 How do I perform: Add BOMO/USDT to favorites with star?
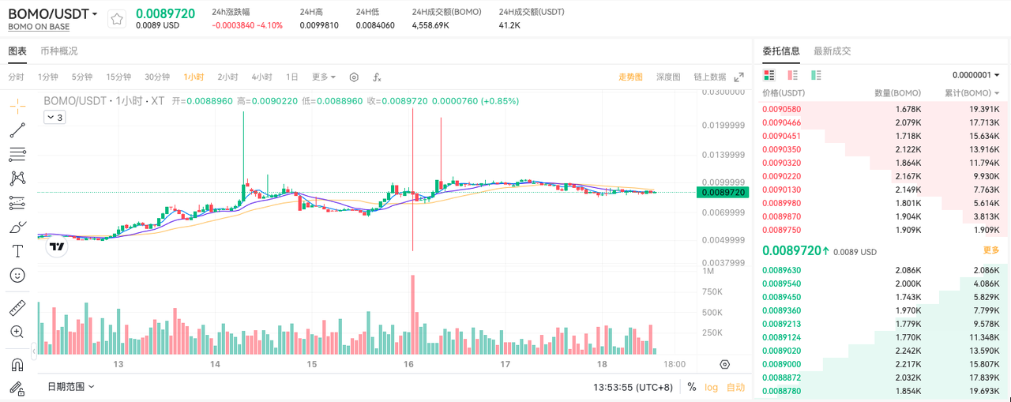[116, 20]
